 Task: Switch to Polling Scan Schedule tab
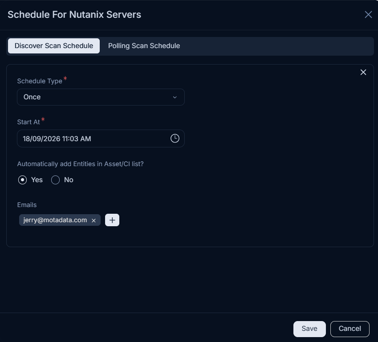(144, 46)
